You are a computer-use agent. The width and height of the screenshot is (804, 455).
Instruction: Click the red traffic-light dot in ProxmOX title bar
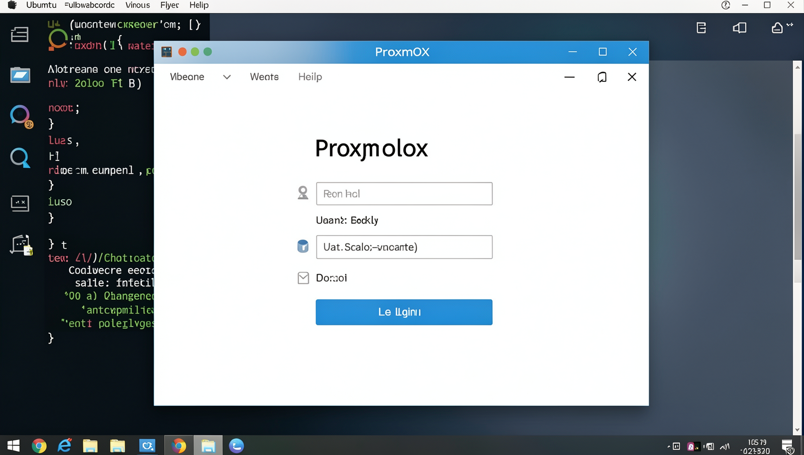pyautogui.click(x=182, y=52)
